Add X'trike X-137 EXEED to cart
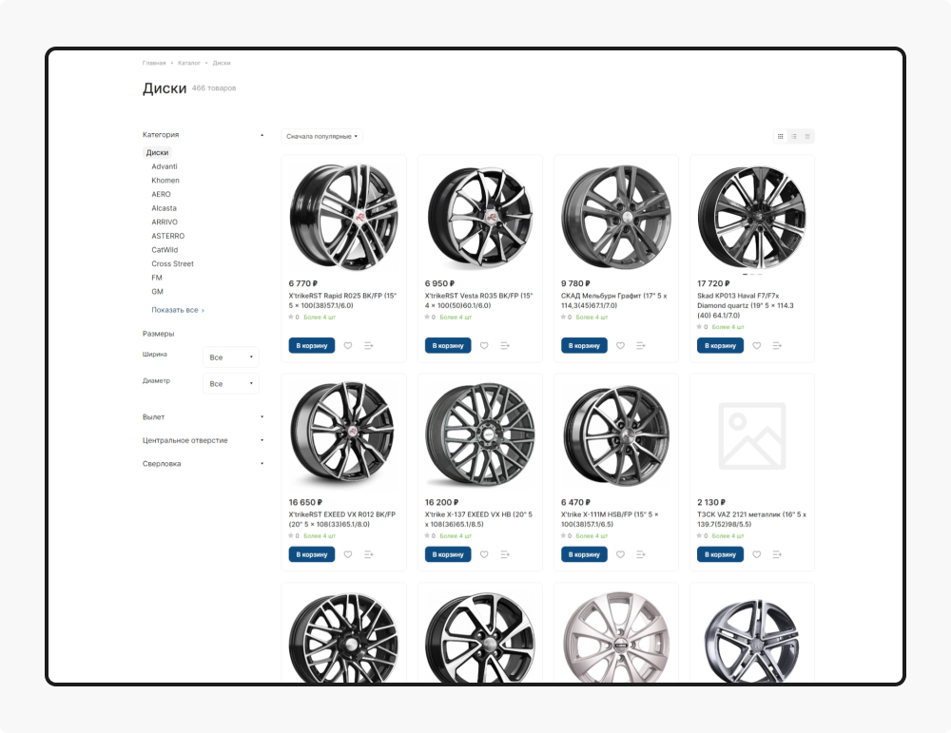 tap(448, 554)
